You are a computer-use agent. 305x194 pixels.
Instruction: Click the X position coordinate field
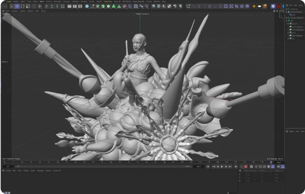pos(248,175)
